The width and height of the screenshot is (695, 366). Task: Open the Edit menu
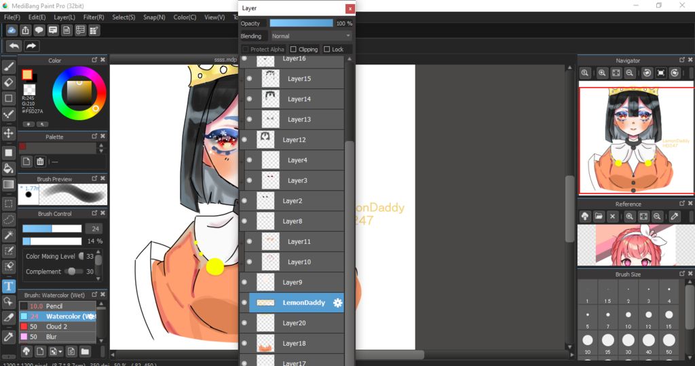(x=37, y=17)
